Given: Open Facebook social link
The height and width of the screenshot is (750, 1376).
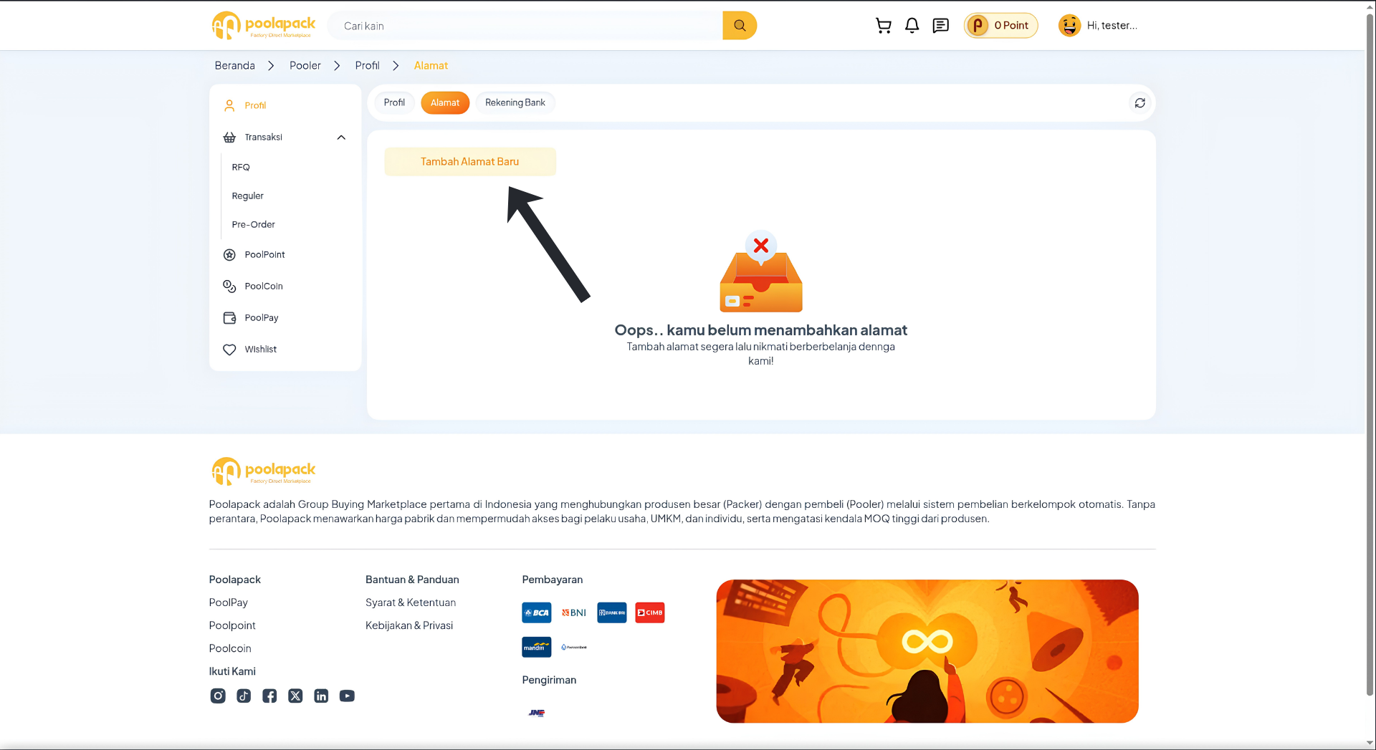Looking at the screenshot, I should point(269,696).
